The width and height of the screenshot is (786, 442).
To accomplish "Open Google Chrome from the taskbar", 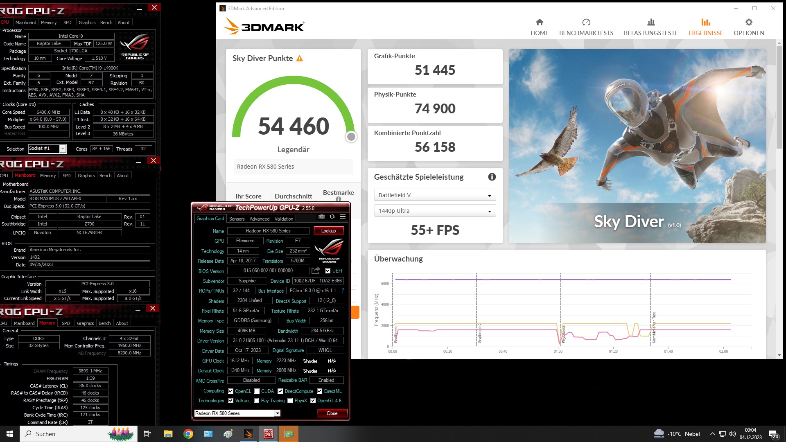I will (x=188, y=434).
